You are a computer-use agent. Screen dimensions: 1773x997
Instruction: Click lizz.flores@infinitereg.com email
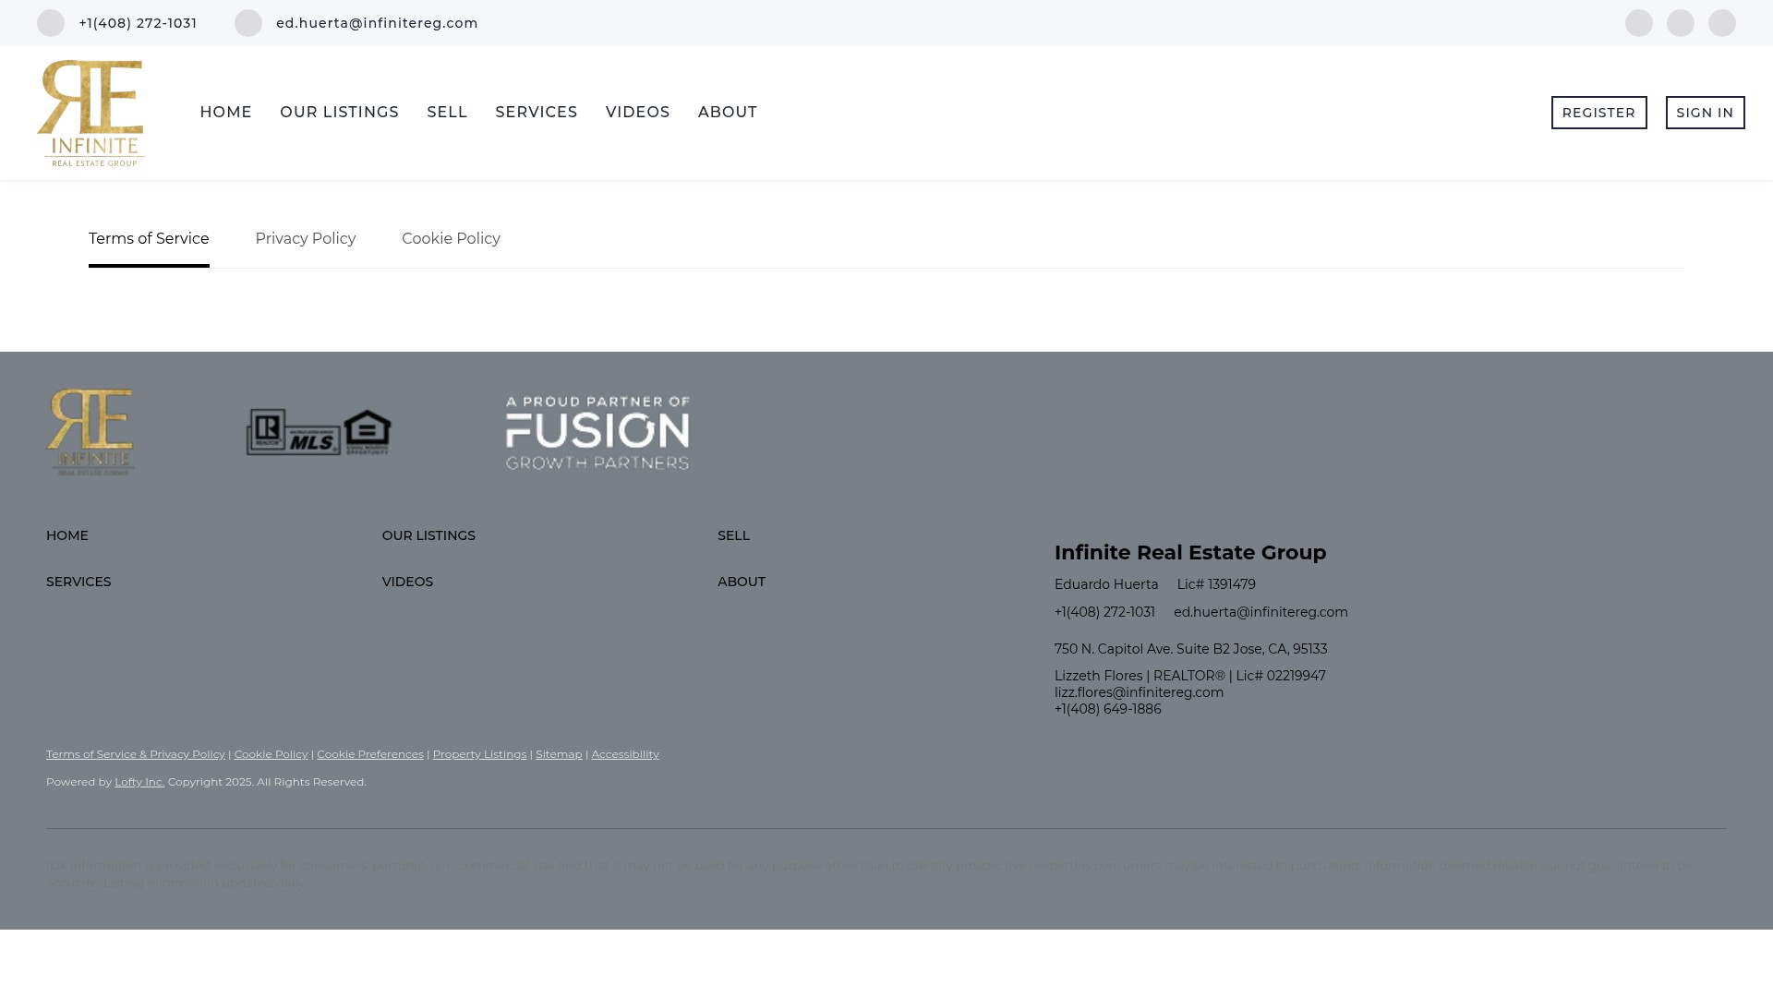coord(1139,692)
